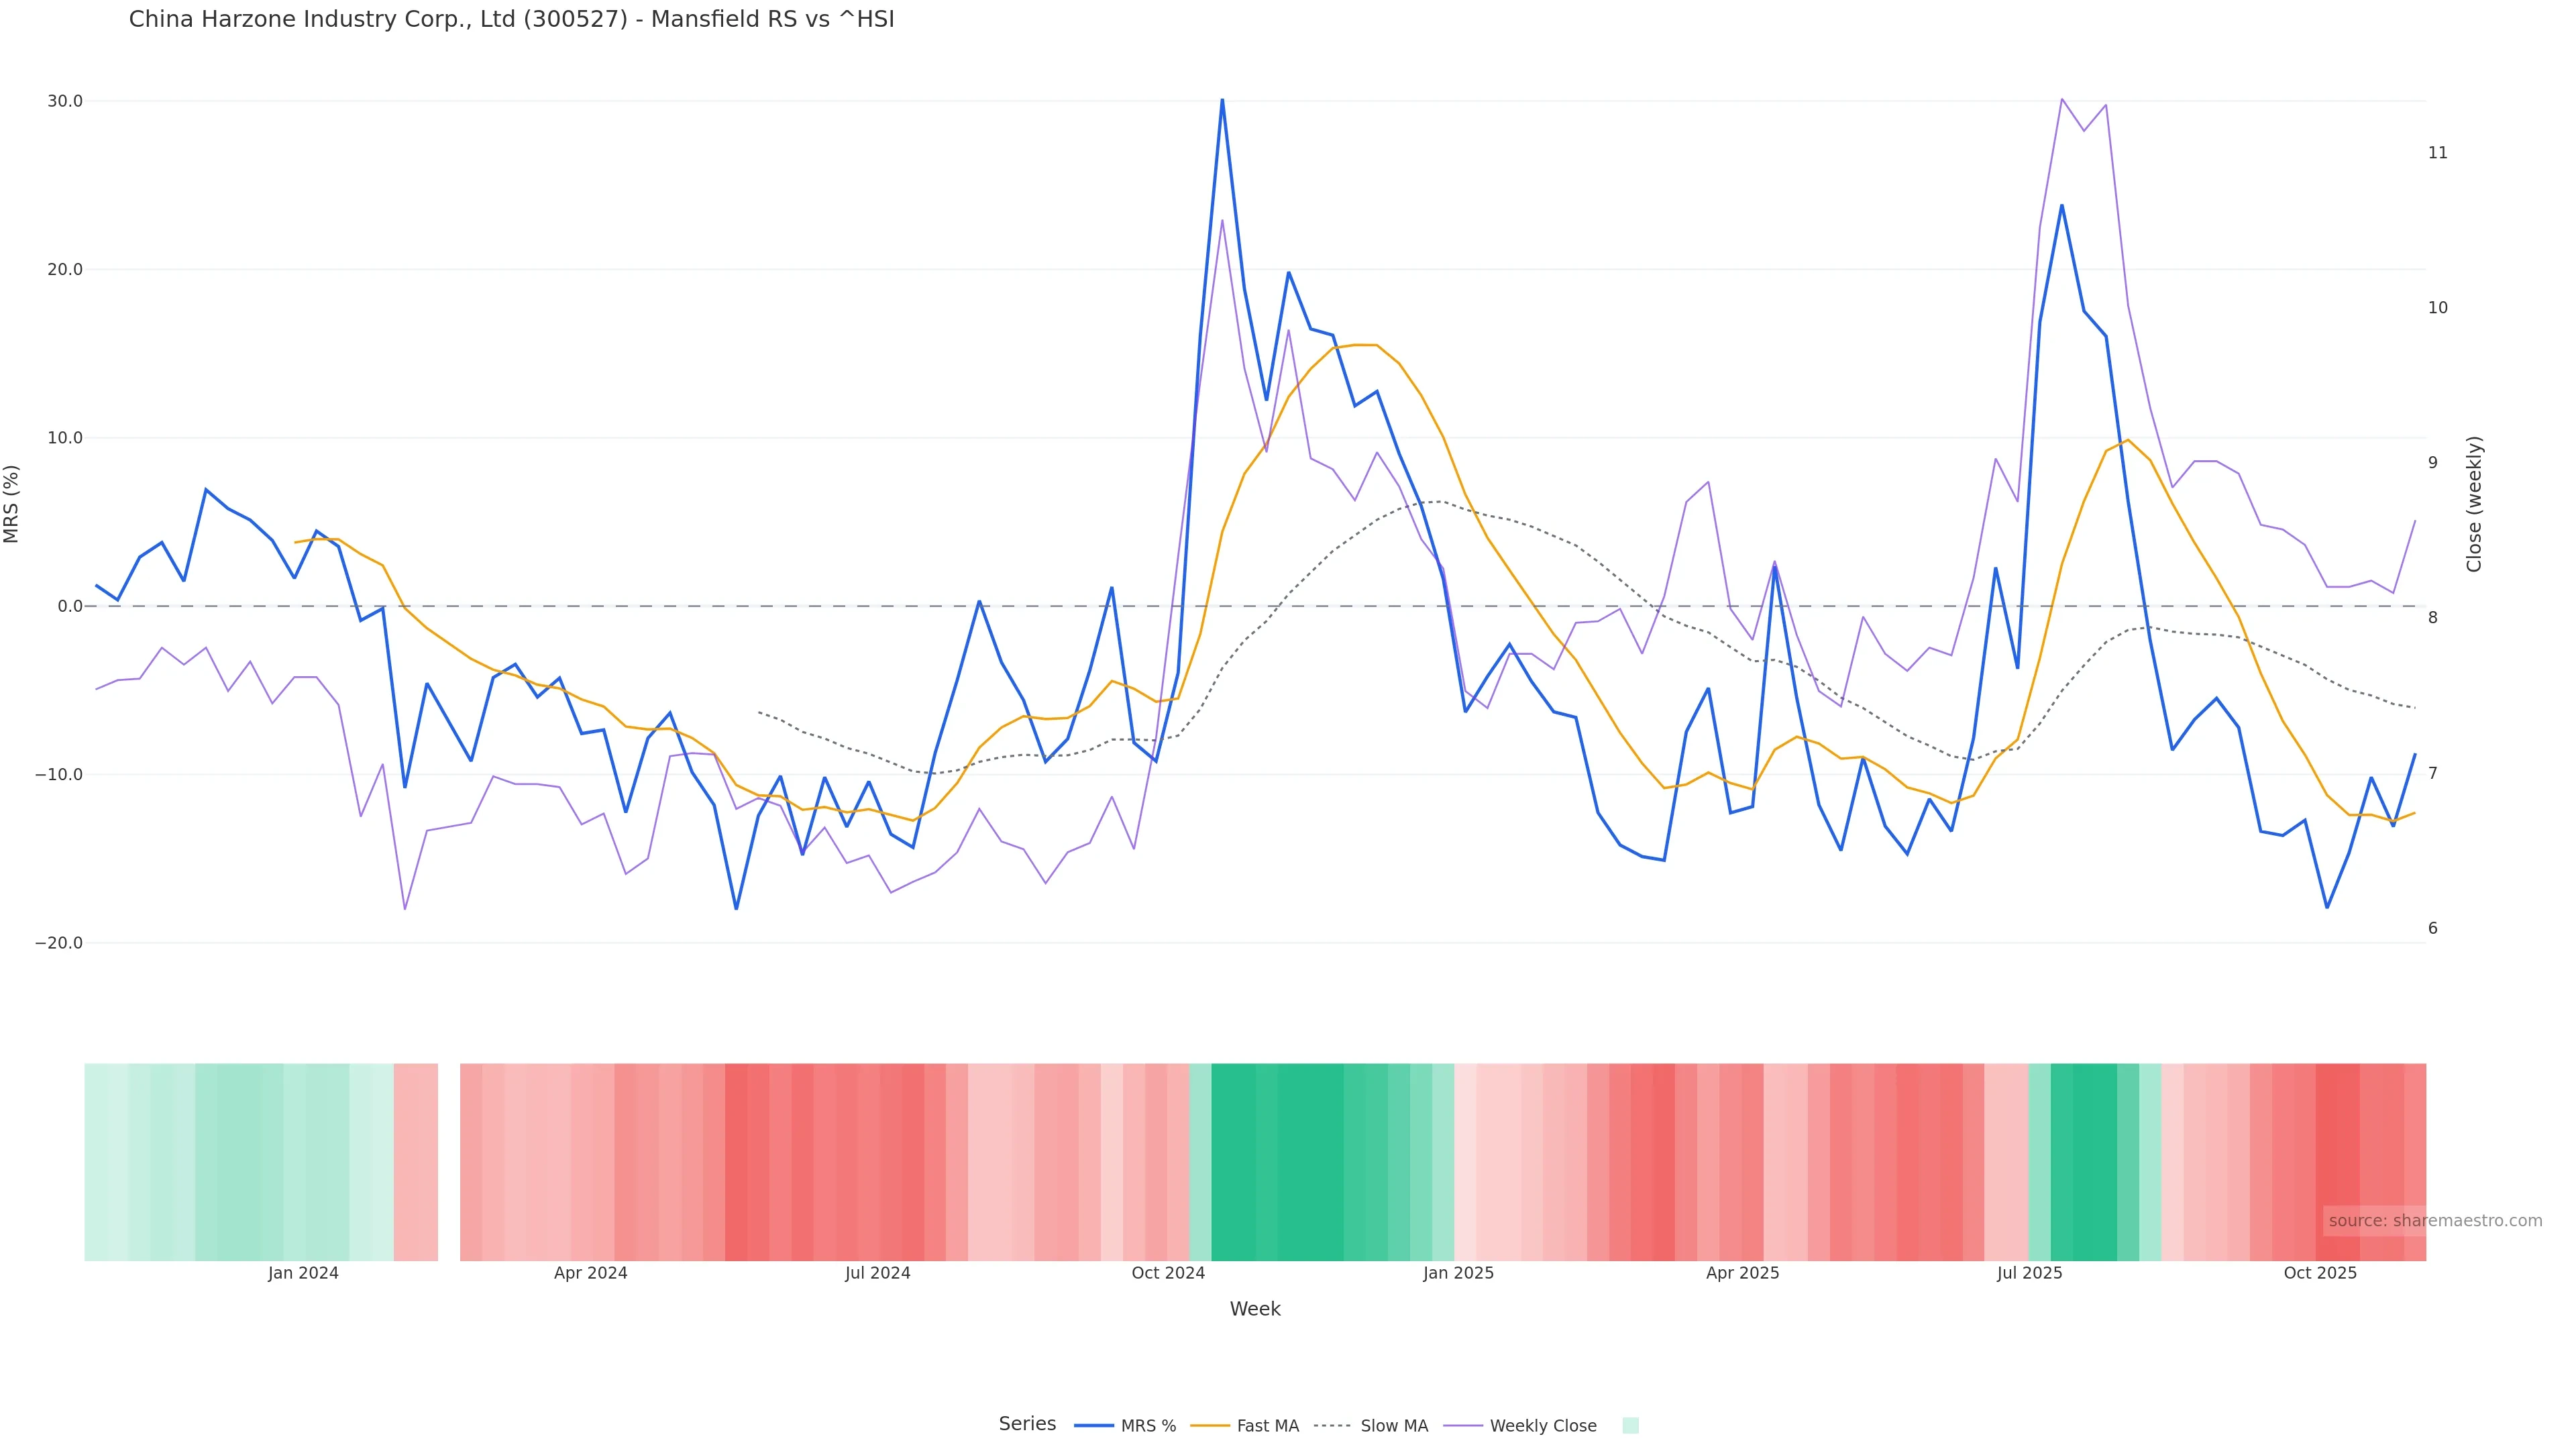Click the Jan 2025 x-axis label
This screenshot has height=1449, width=2576.
point(1458,1273)
